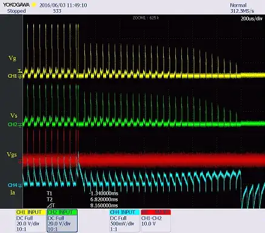Click the ΔT cursor label

[50, 206]
